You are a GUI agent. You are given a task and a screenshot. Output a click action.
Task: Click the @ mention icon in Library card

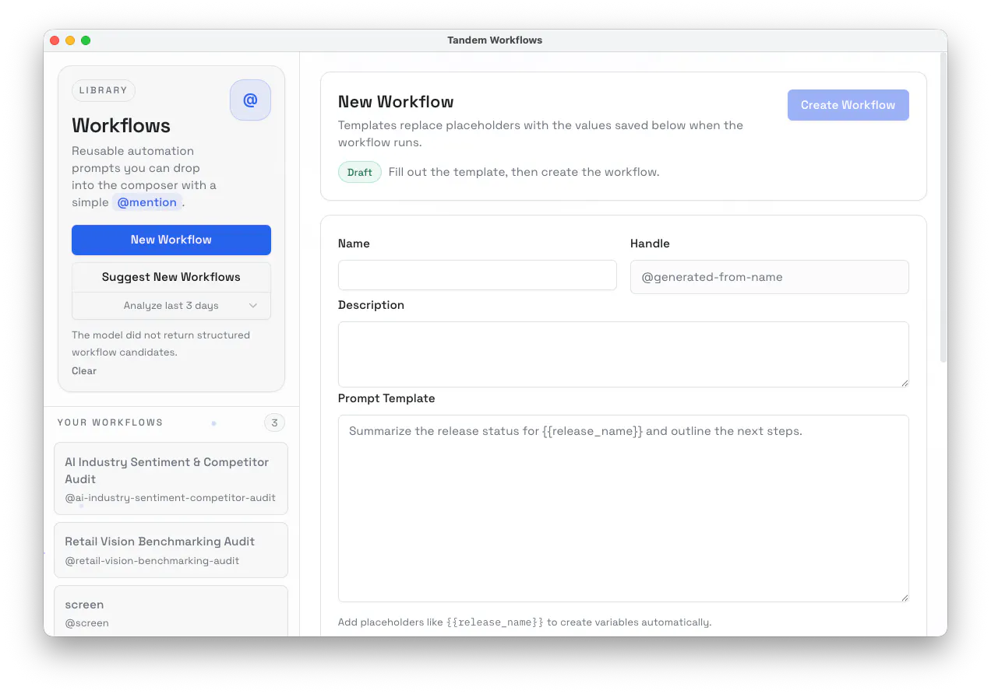pos(250,100)
